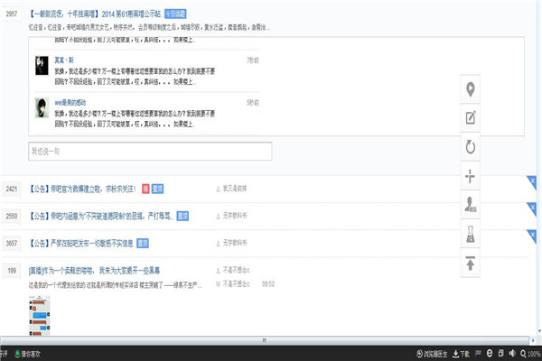Image resolution: width=542 pixels, height=361 pixels.
Task: Open the 100% zoom magnifier control
Action: click(x=530, y=354)
